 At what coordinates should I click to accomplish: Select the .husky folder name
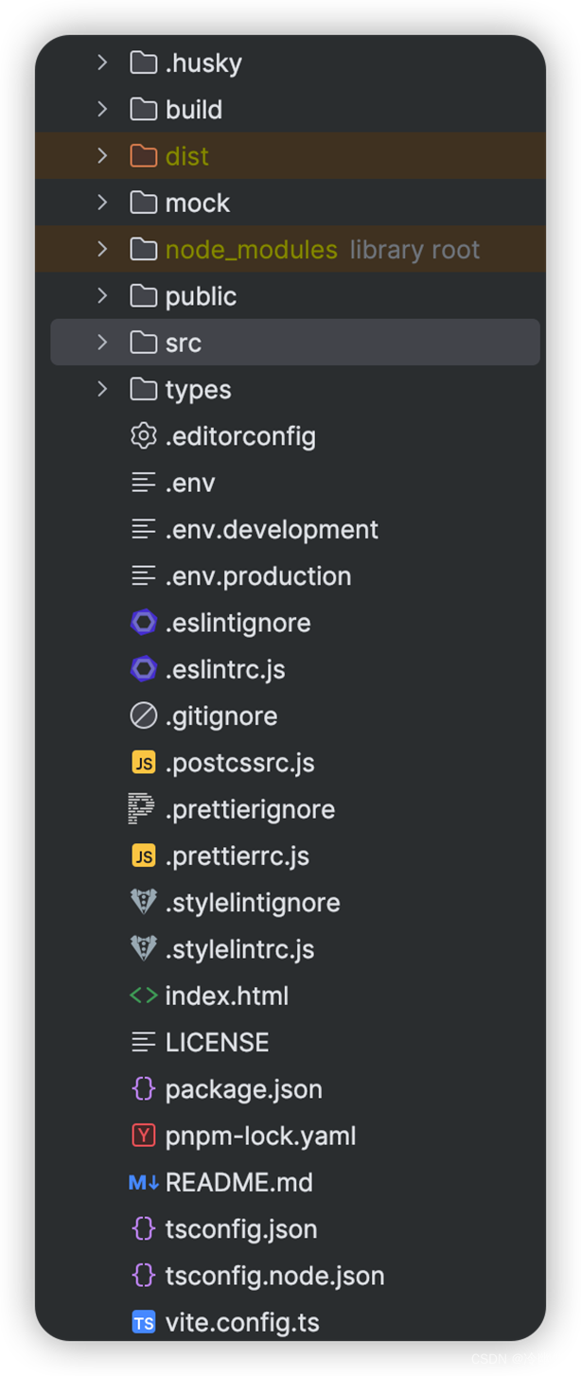point(203,63)
